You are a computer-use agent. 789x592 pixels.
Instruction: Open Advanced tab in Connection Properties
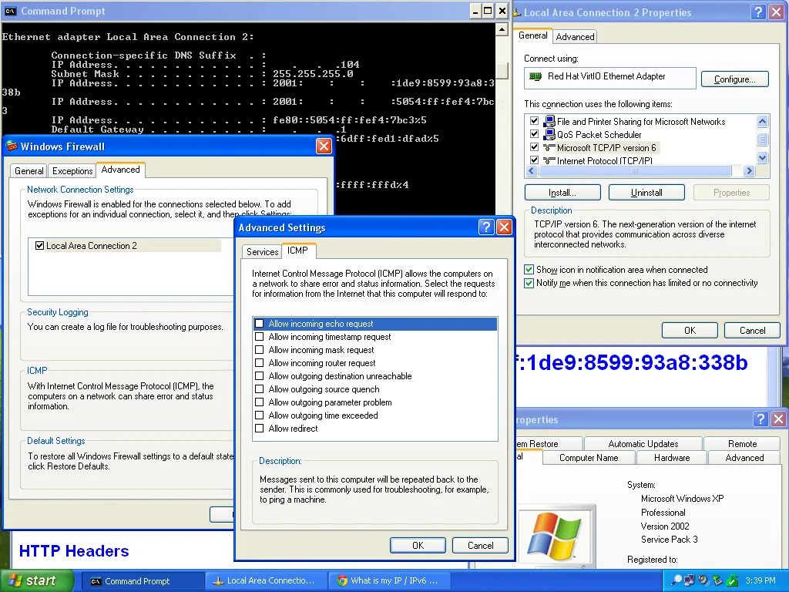[575, 37]
